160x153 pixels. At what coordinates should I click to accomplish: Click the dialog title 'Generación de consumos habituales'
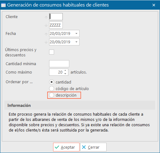click(x=58, y=5)
